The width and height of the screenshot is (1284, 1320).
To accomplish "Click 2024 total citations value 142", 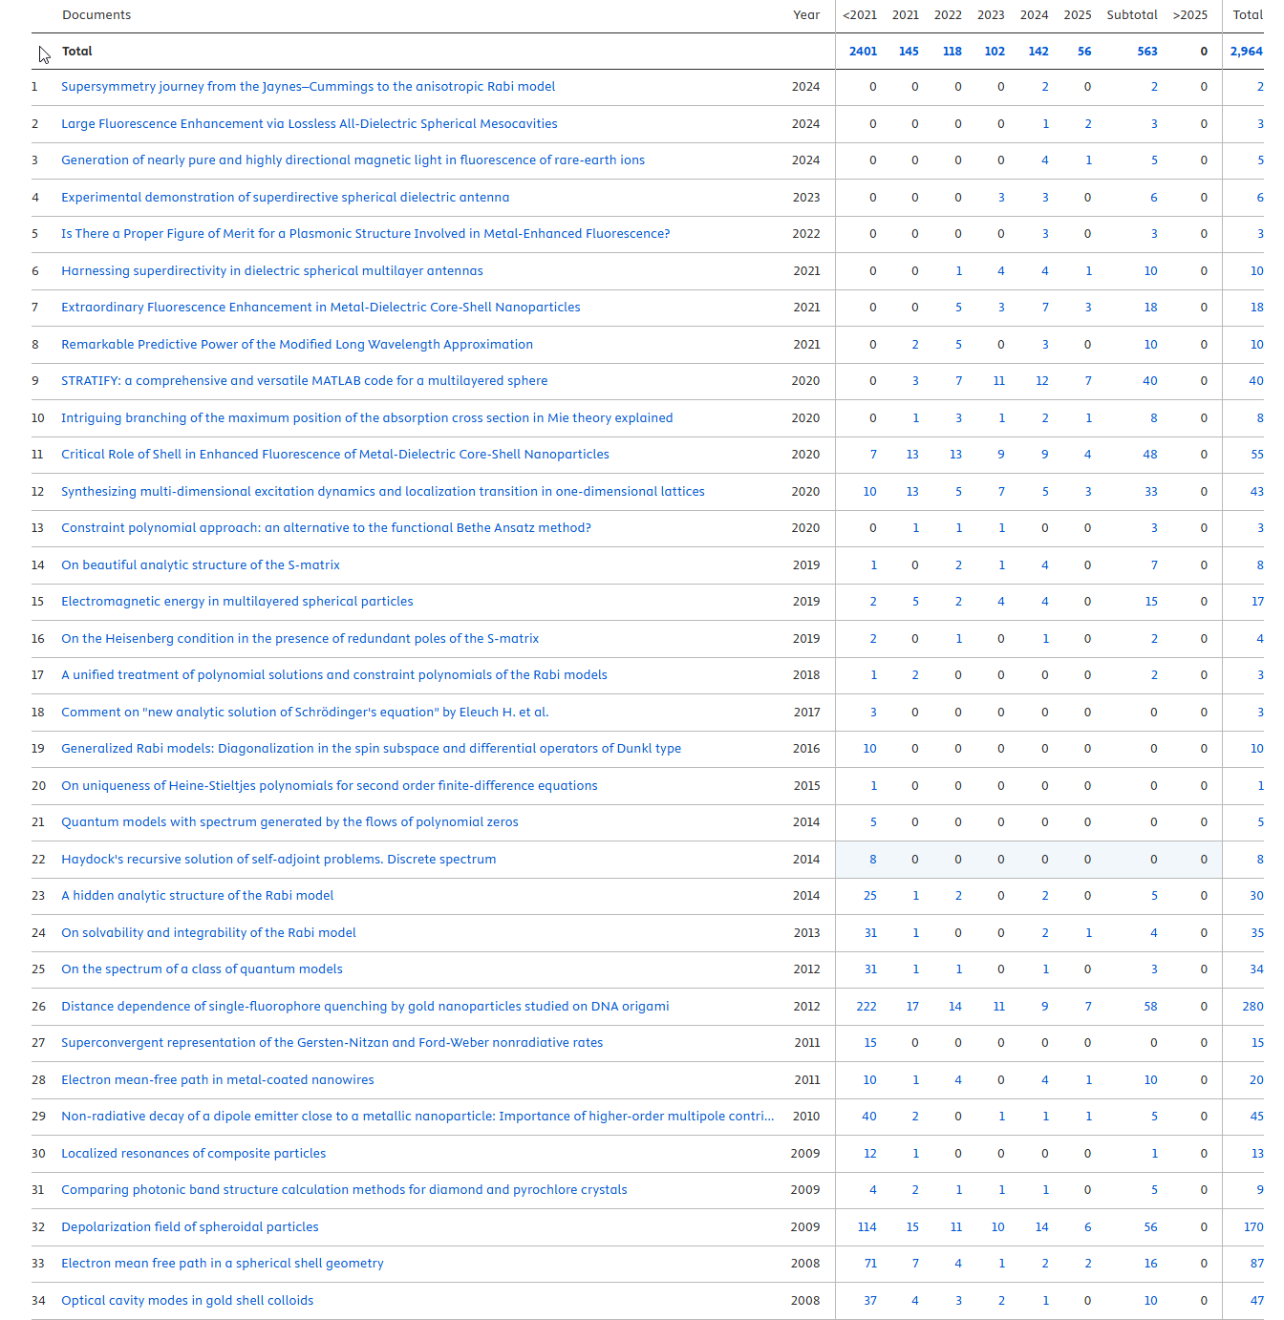I will click(1038, 52).
